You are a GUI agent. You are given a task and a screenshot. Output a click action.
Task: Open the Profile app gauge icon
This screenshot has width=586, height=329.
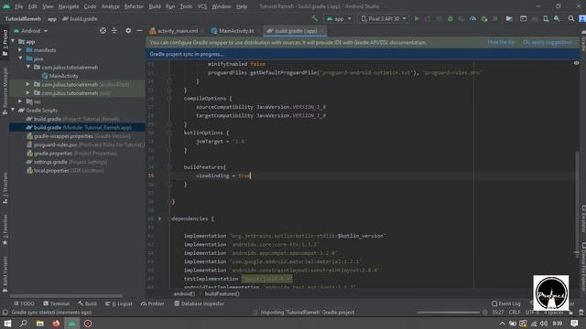(472, 18)
